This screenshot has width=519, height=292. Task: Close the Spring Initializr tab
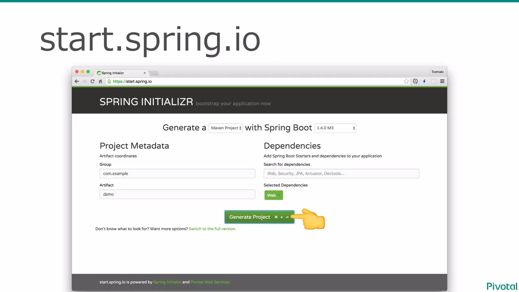(145, 73)
